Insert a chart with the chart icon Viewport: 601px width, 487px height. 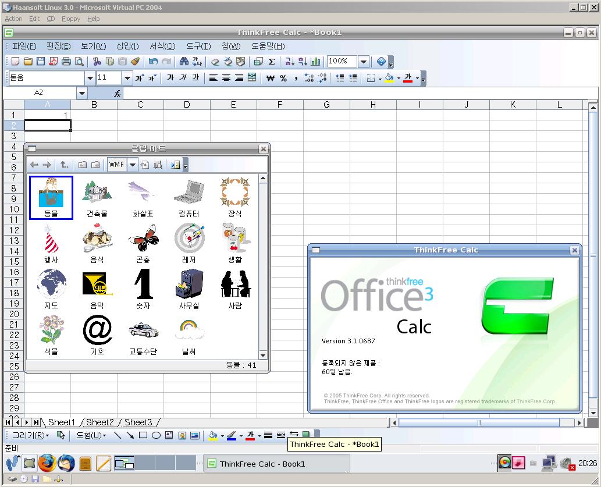315,61
